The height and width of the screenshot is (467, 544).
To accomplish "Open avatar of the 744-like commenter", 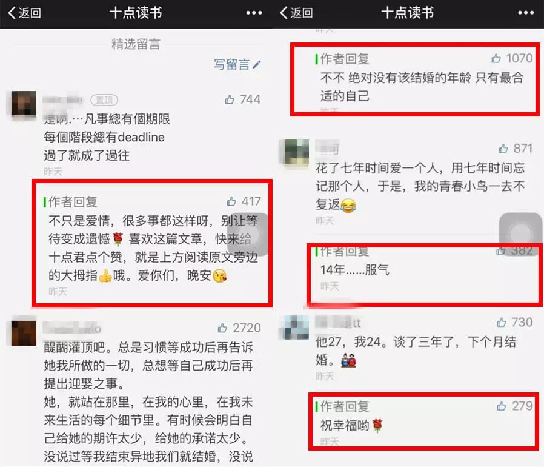I will 24,103.
